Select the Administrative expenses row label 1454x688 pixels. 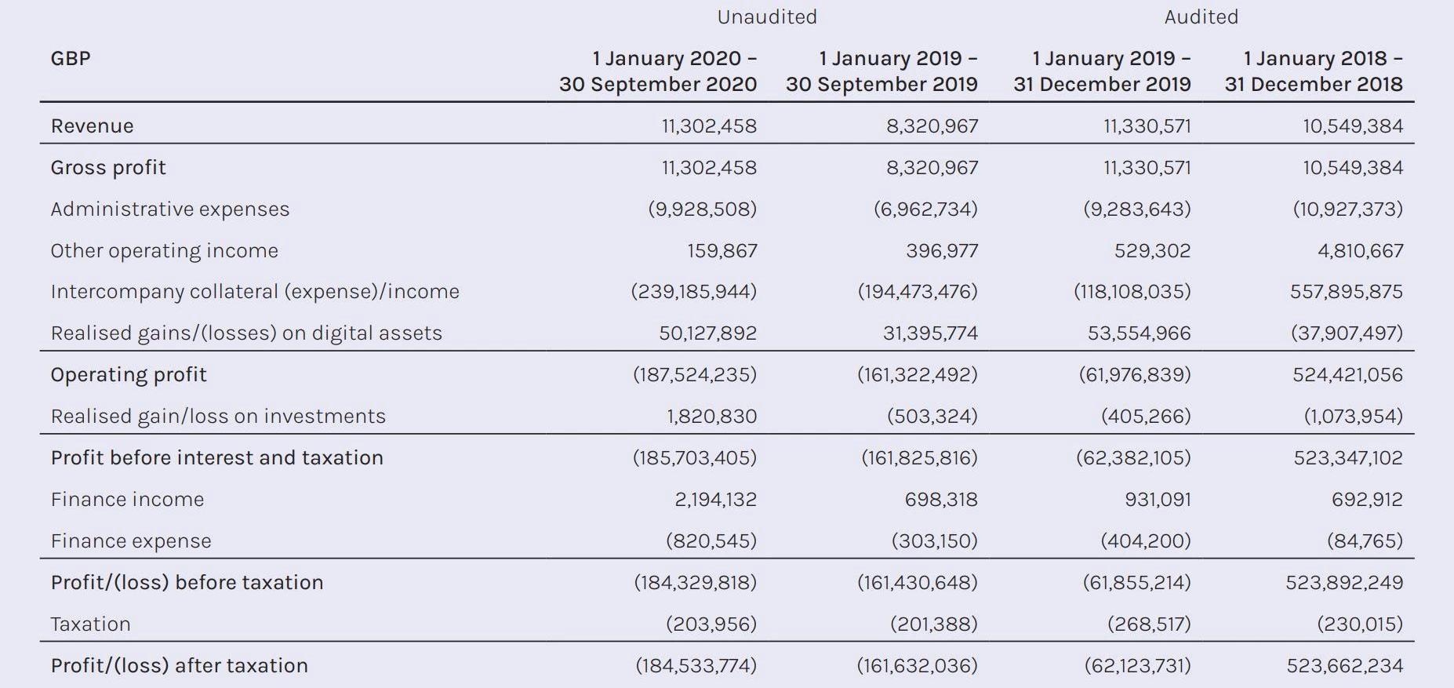pos(170,209)
